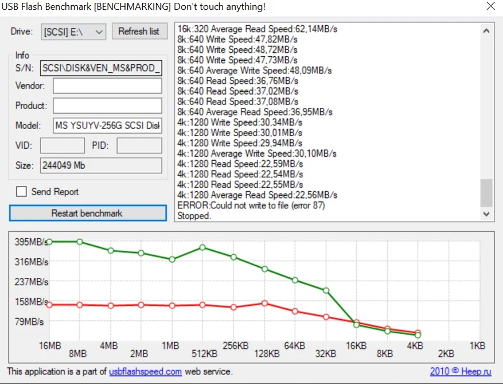Close the USB Flash Benchmark window

tap(490, 6)
